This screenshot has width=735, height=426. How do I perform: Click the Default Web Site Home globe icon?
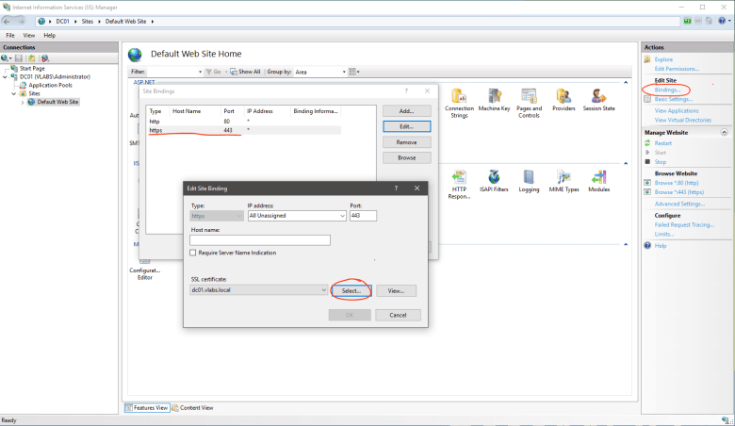click(135, 55)
